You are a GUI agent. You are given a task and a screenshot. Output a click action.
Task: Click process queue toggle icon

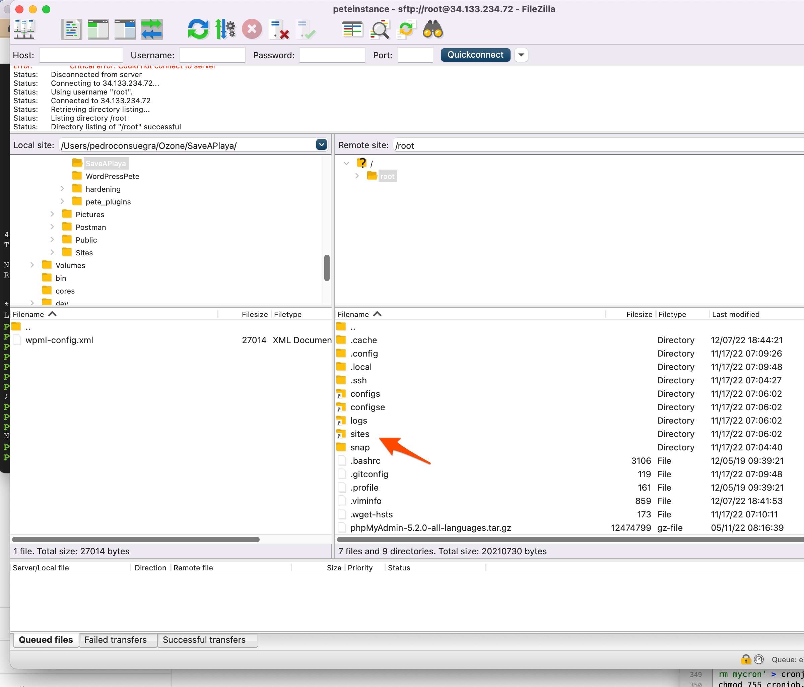click(225, 29)
